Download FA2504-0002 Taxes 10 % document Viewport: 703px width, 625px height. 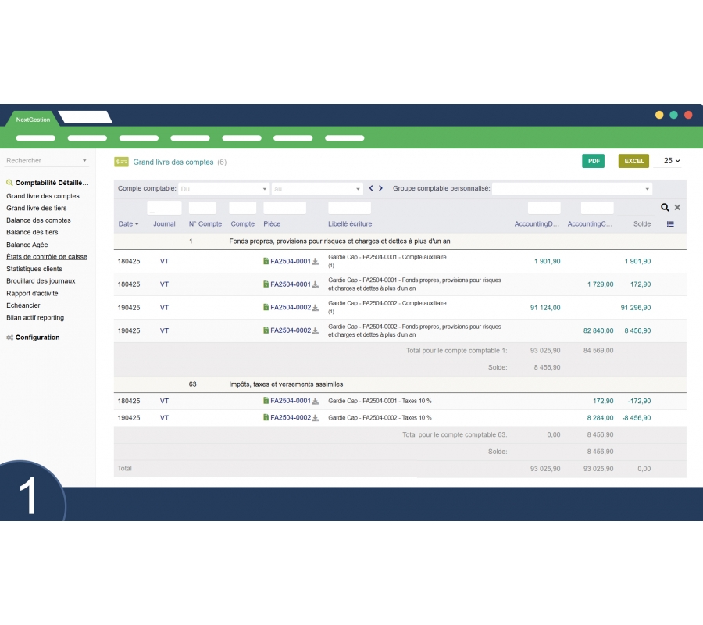tap(316, 418)
